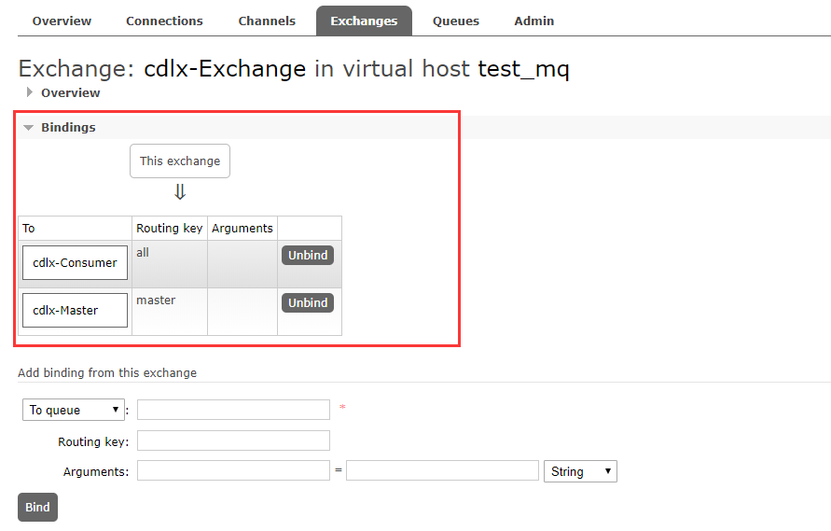Select the Exchanges tab
Viewport: 831px width, 531px height.
[364, 21]
